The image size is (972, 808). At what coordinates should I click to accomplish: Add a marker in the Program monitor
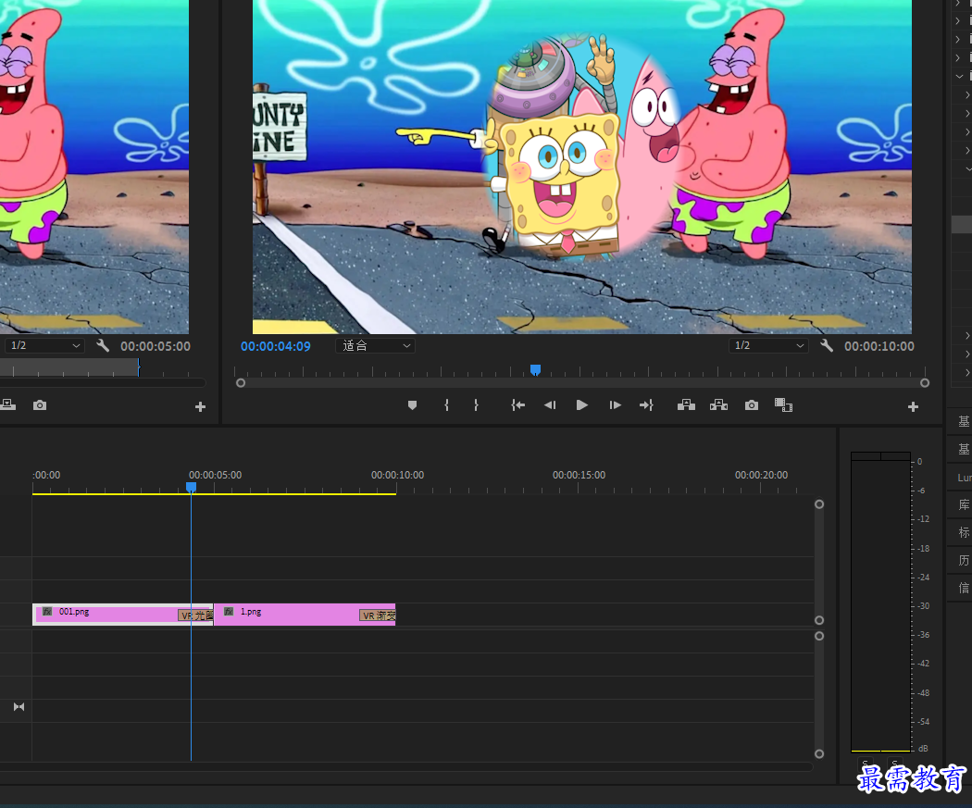pos(412,405)
